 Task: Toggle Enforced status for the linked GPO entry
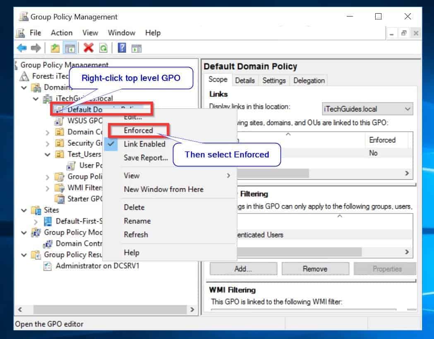[373, 153]
